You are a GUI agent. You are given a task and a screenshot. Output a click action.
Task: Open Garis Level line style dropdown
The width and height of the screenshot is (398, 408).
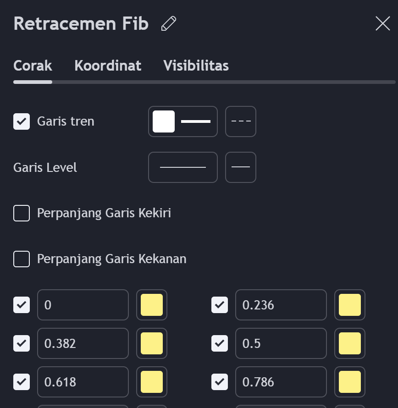(241, 167)
